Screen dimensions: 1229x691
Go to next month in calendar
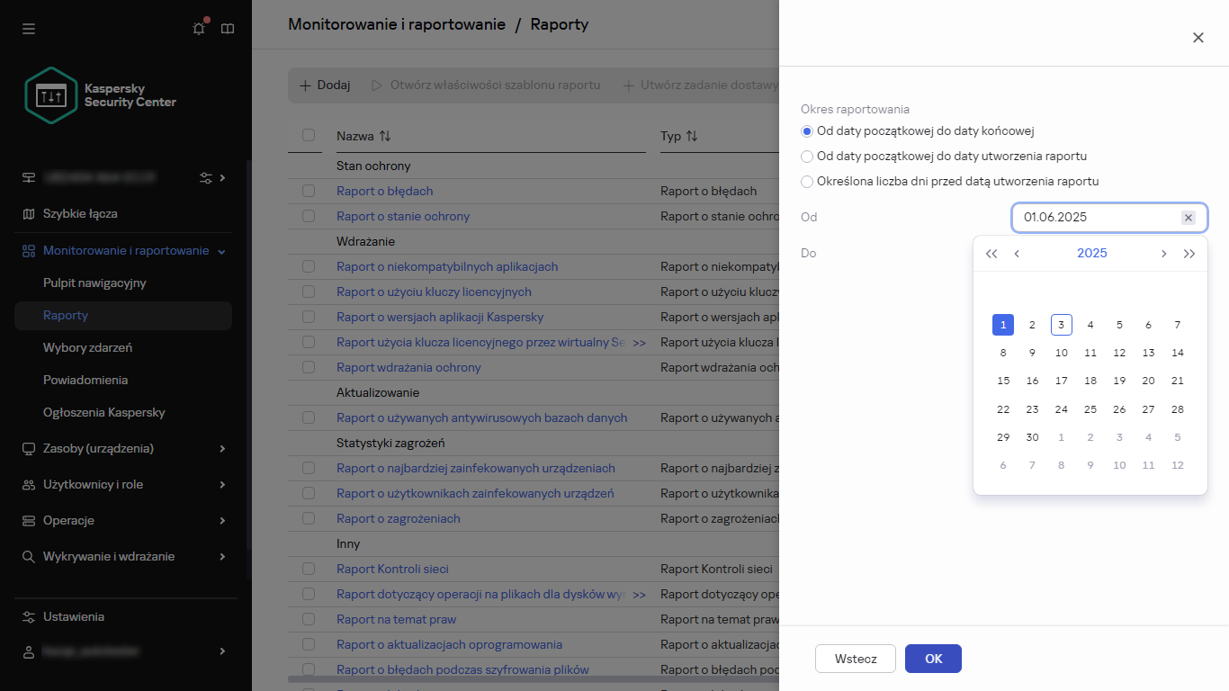pos(1163,254)
